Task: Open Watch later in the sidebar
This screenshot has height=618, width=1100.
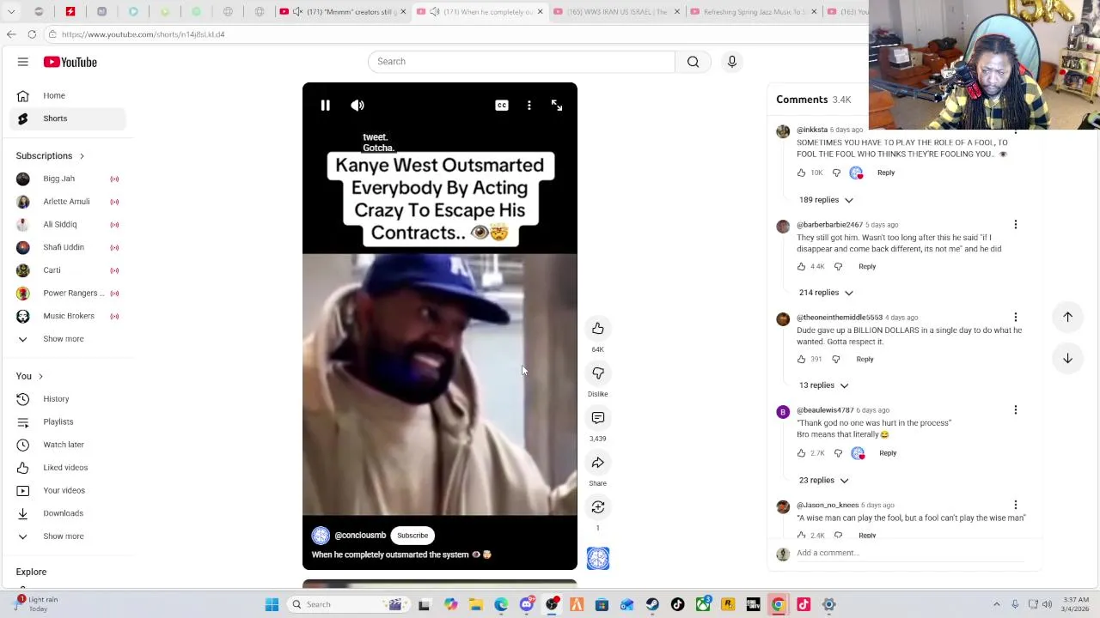Action: pos(67,445)
